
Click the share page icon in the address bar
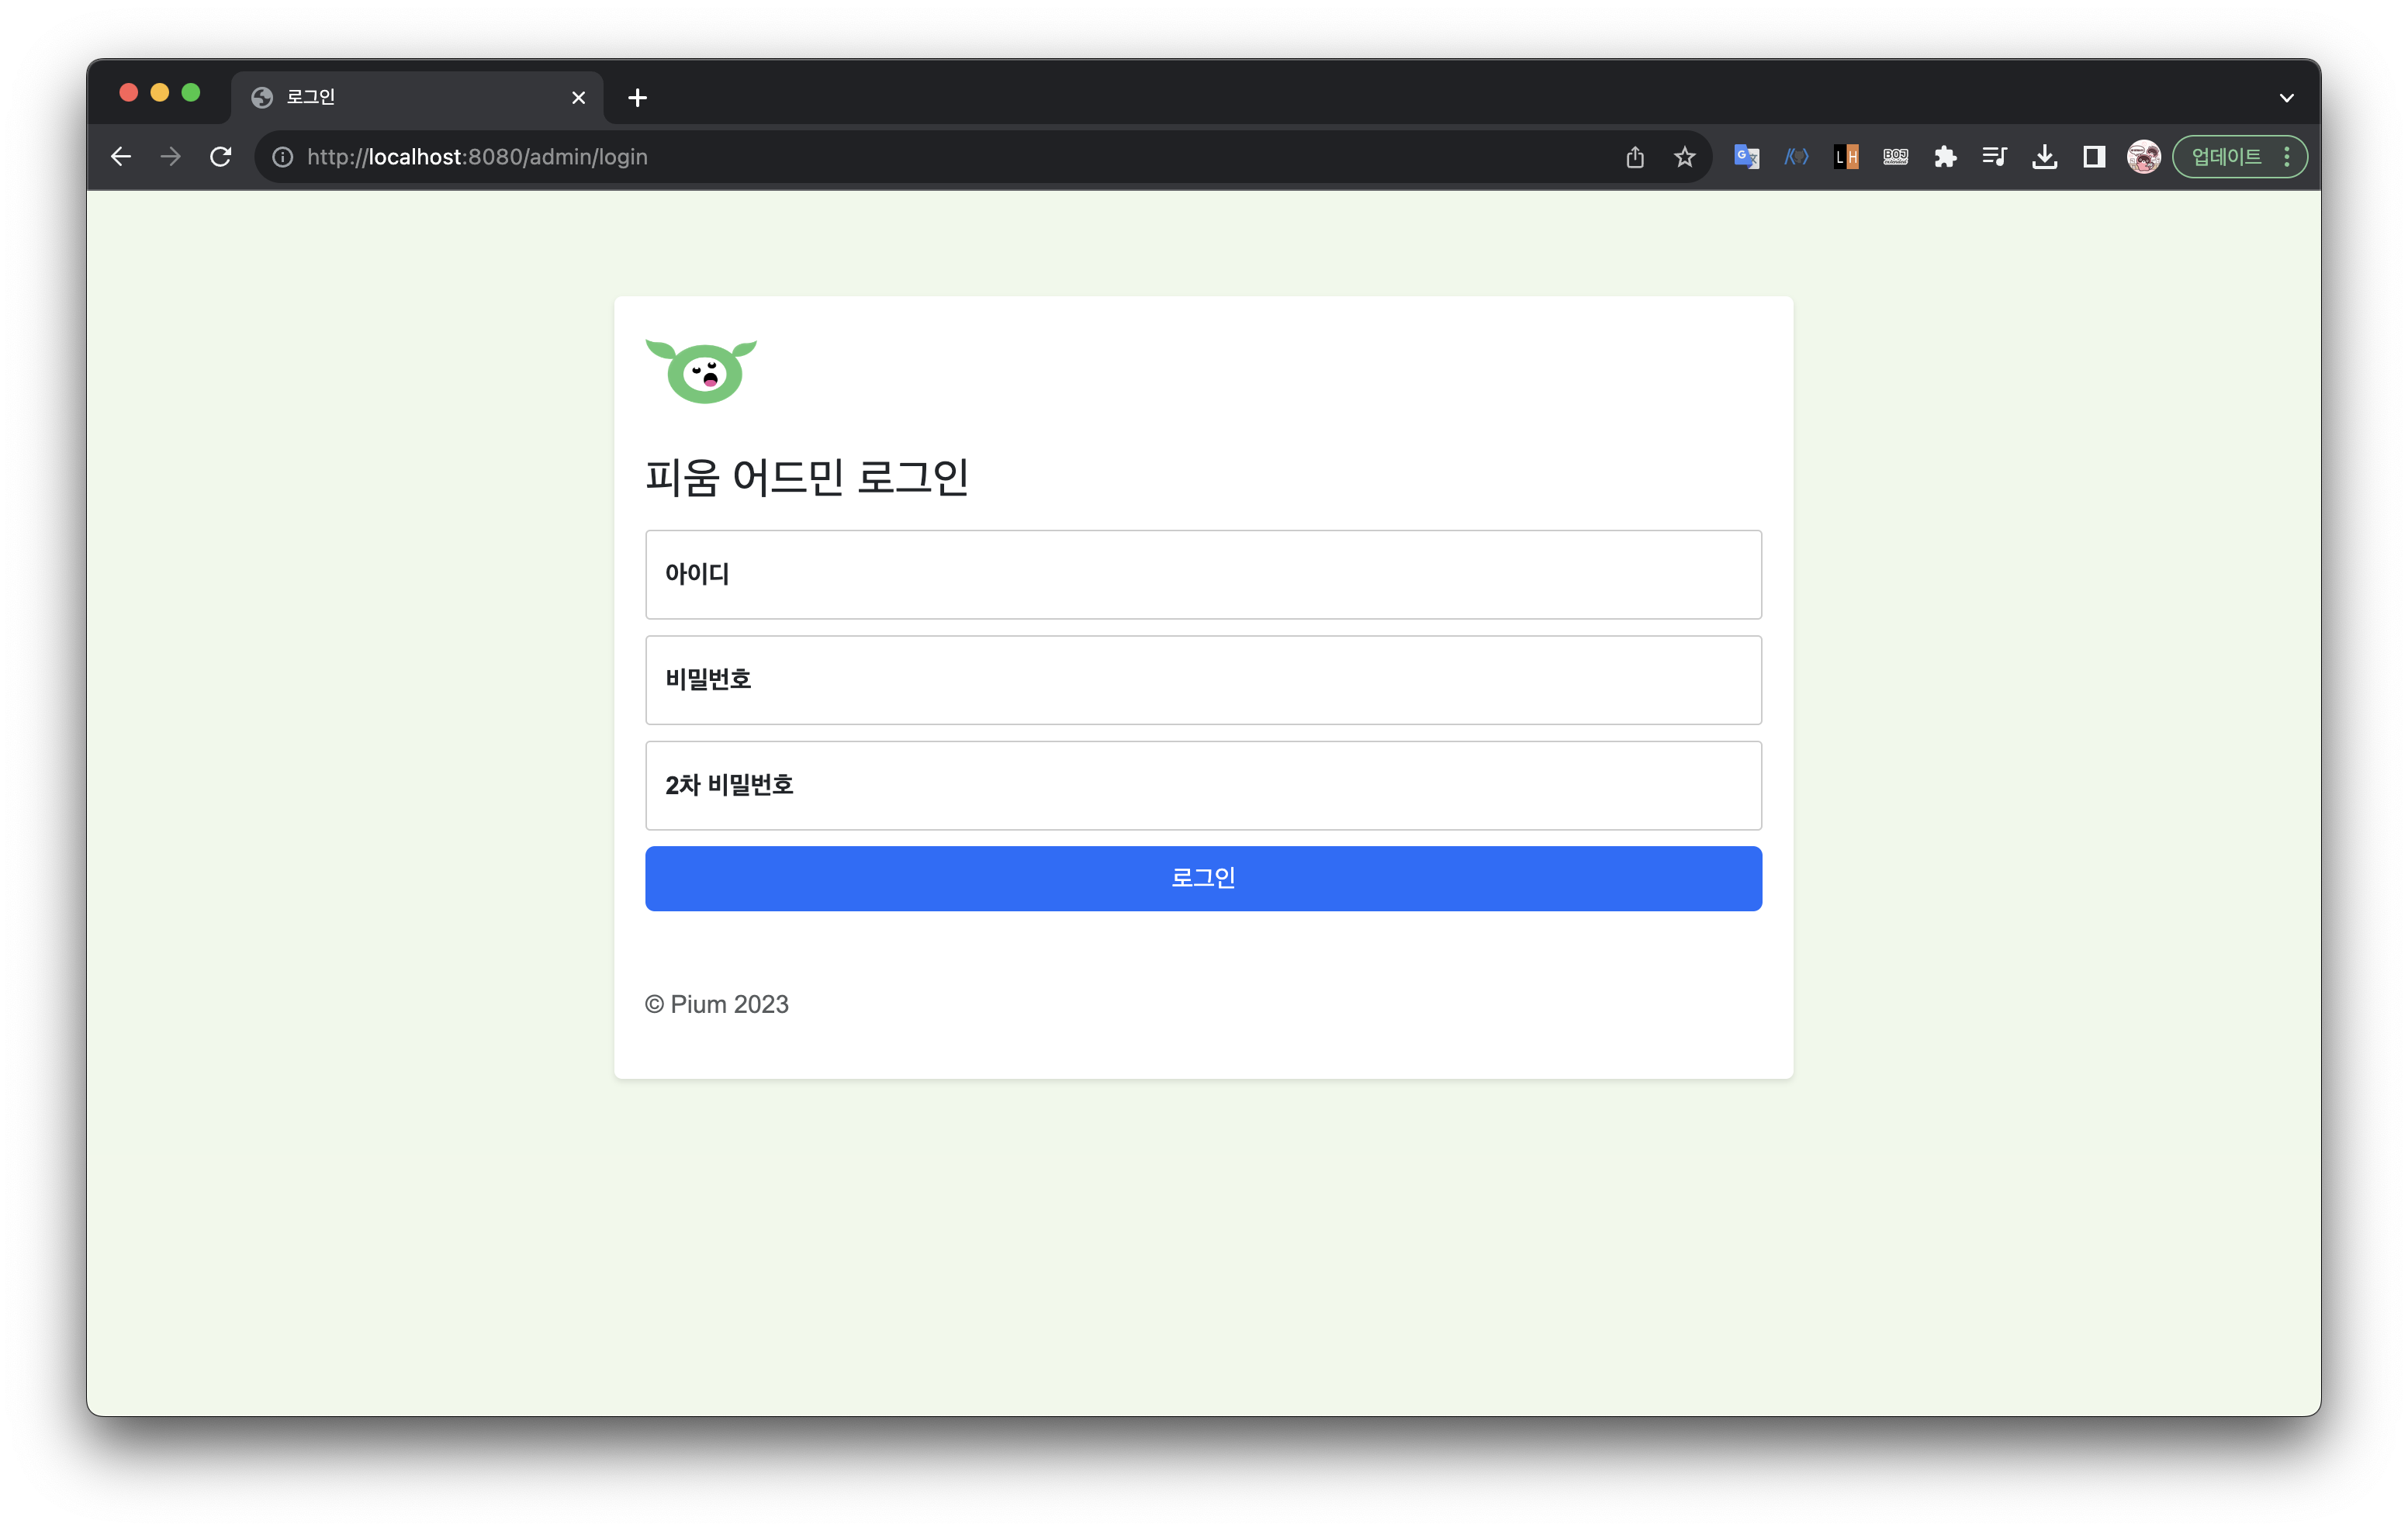(1635, 157)
